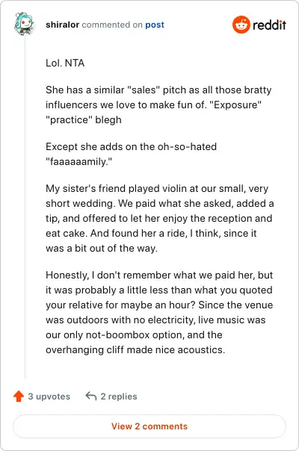The height and width of the screenshot is (451, 299).
Task: Click the "Honestly, I don't remember" paragraph
Action: point(159,312)
